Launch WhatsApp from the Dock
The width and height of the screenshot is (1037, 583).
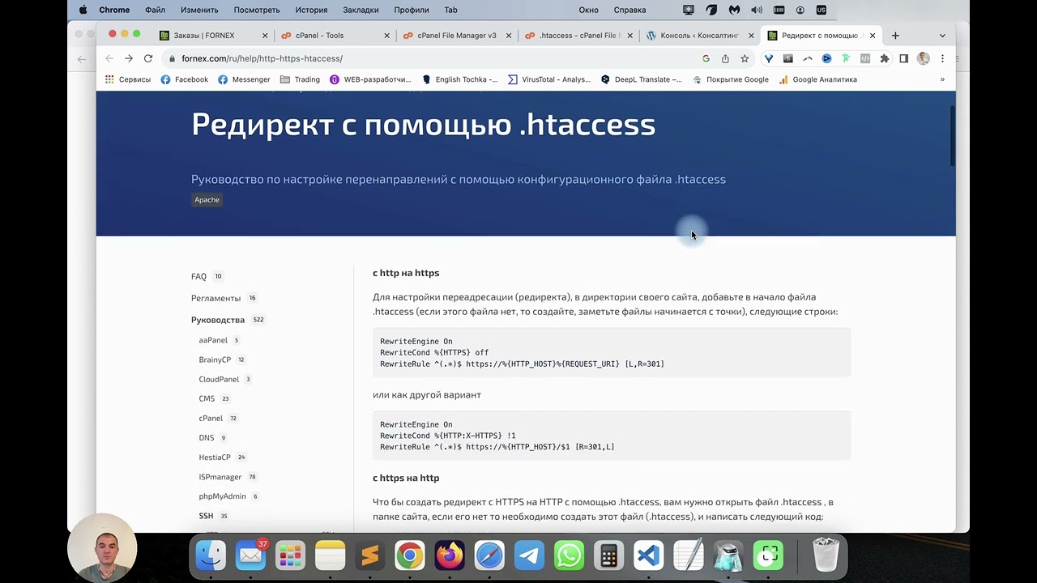(569, 555)
